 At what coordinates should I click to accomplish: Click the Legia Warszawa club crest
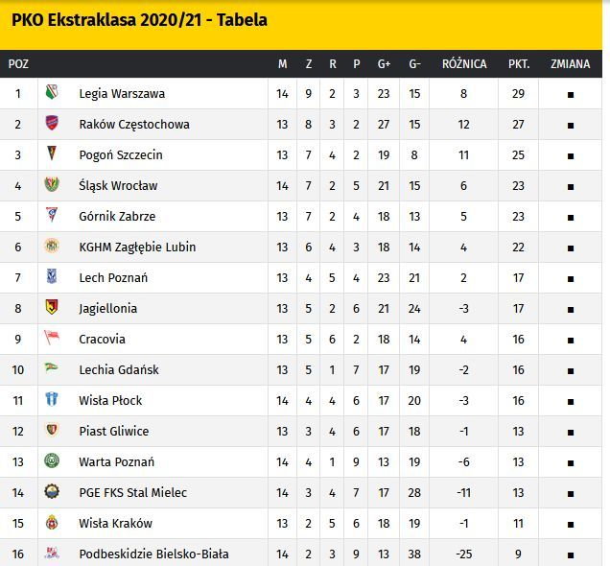pyautogui.click(x=52, y=92)
